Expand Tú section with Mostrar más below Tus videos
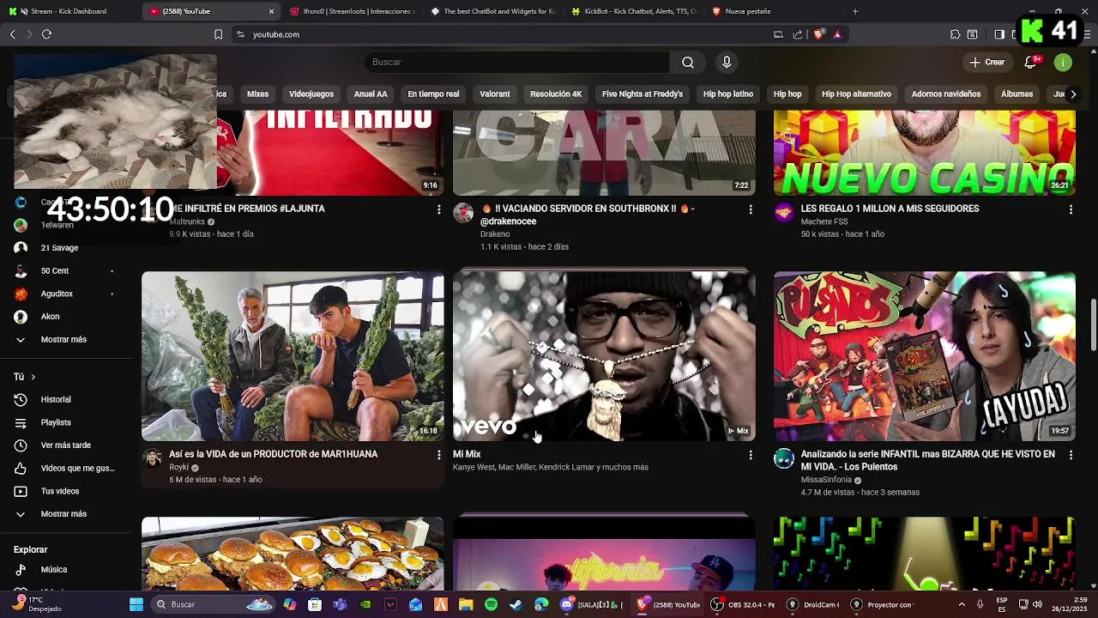 point(65,514)
